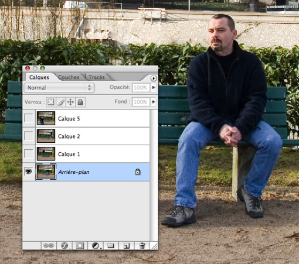Select the Calque 1 layer thumbnail
Screen dimensions: 299x264
click(46, 154)
